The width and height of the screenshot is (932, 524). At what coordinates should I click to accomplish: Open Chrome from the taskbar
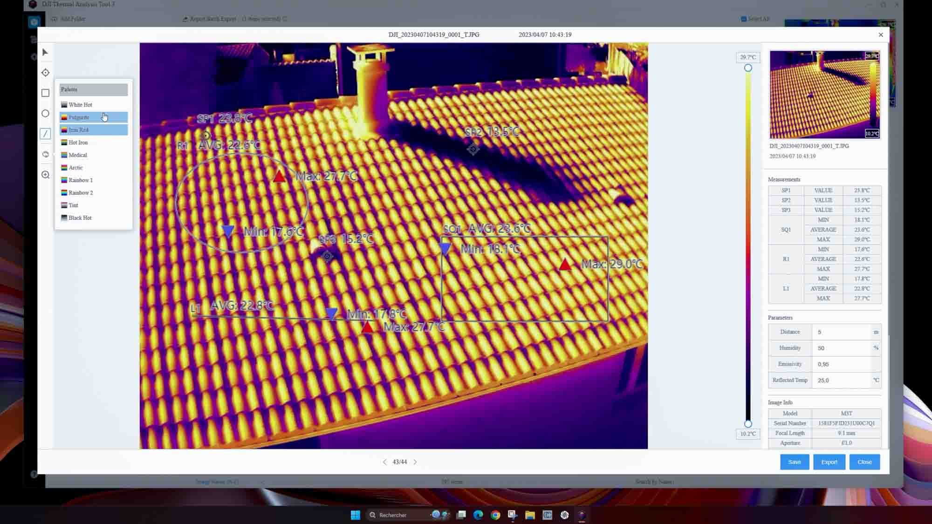pos(495,515)
